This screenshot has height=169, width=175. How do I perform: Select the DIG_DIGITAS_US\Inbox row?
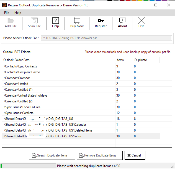[x=81, y=136]
